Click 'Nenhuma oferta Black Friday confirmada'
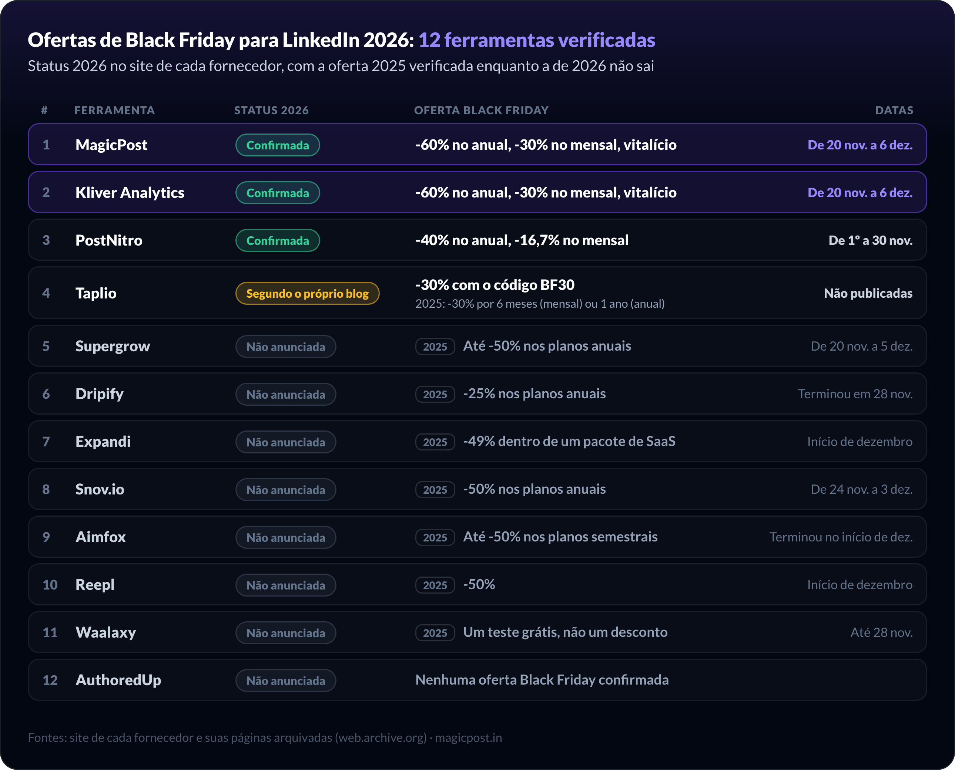This screenshot has height=770, width=955. click(542, 680)
